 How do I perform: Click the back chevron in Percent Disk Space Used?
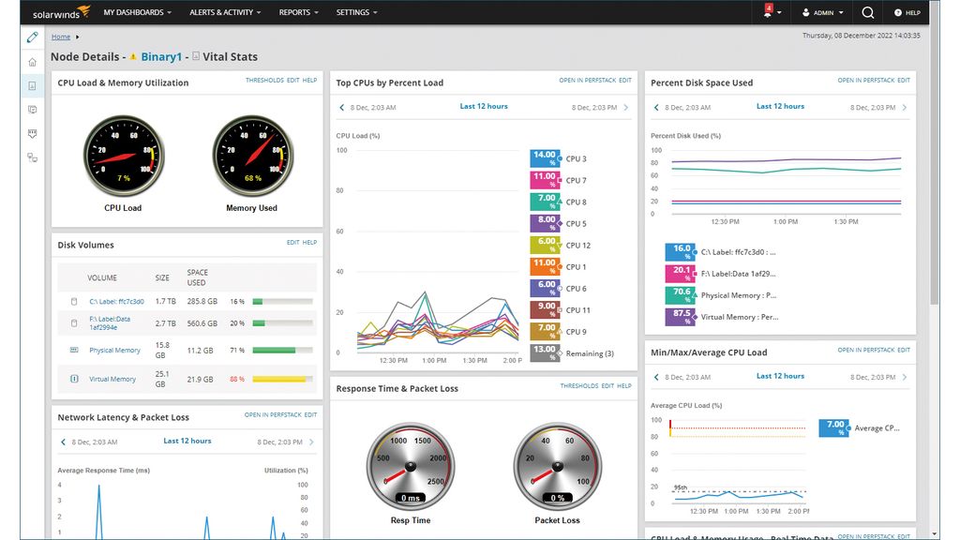pyautogui.click(x=655, y=107)
